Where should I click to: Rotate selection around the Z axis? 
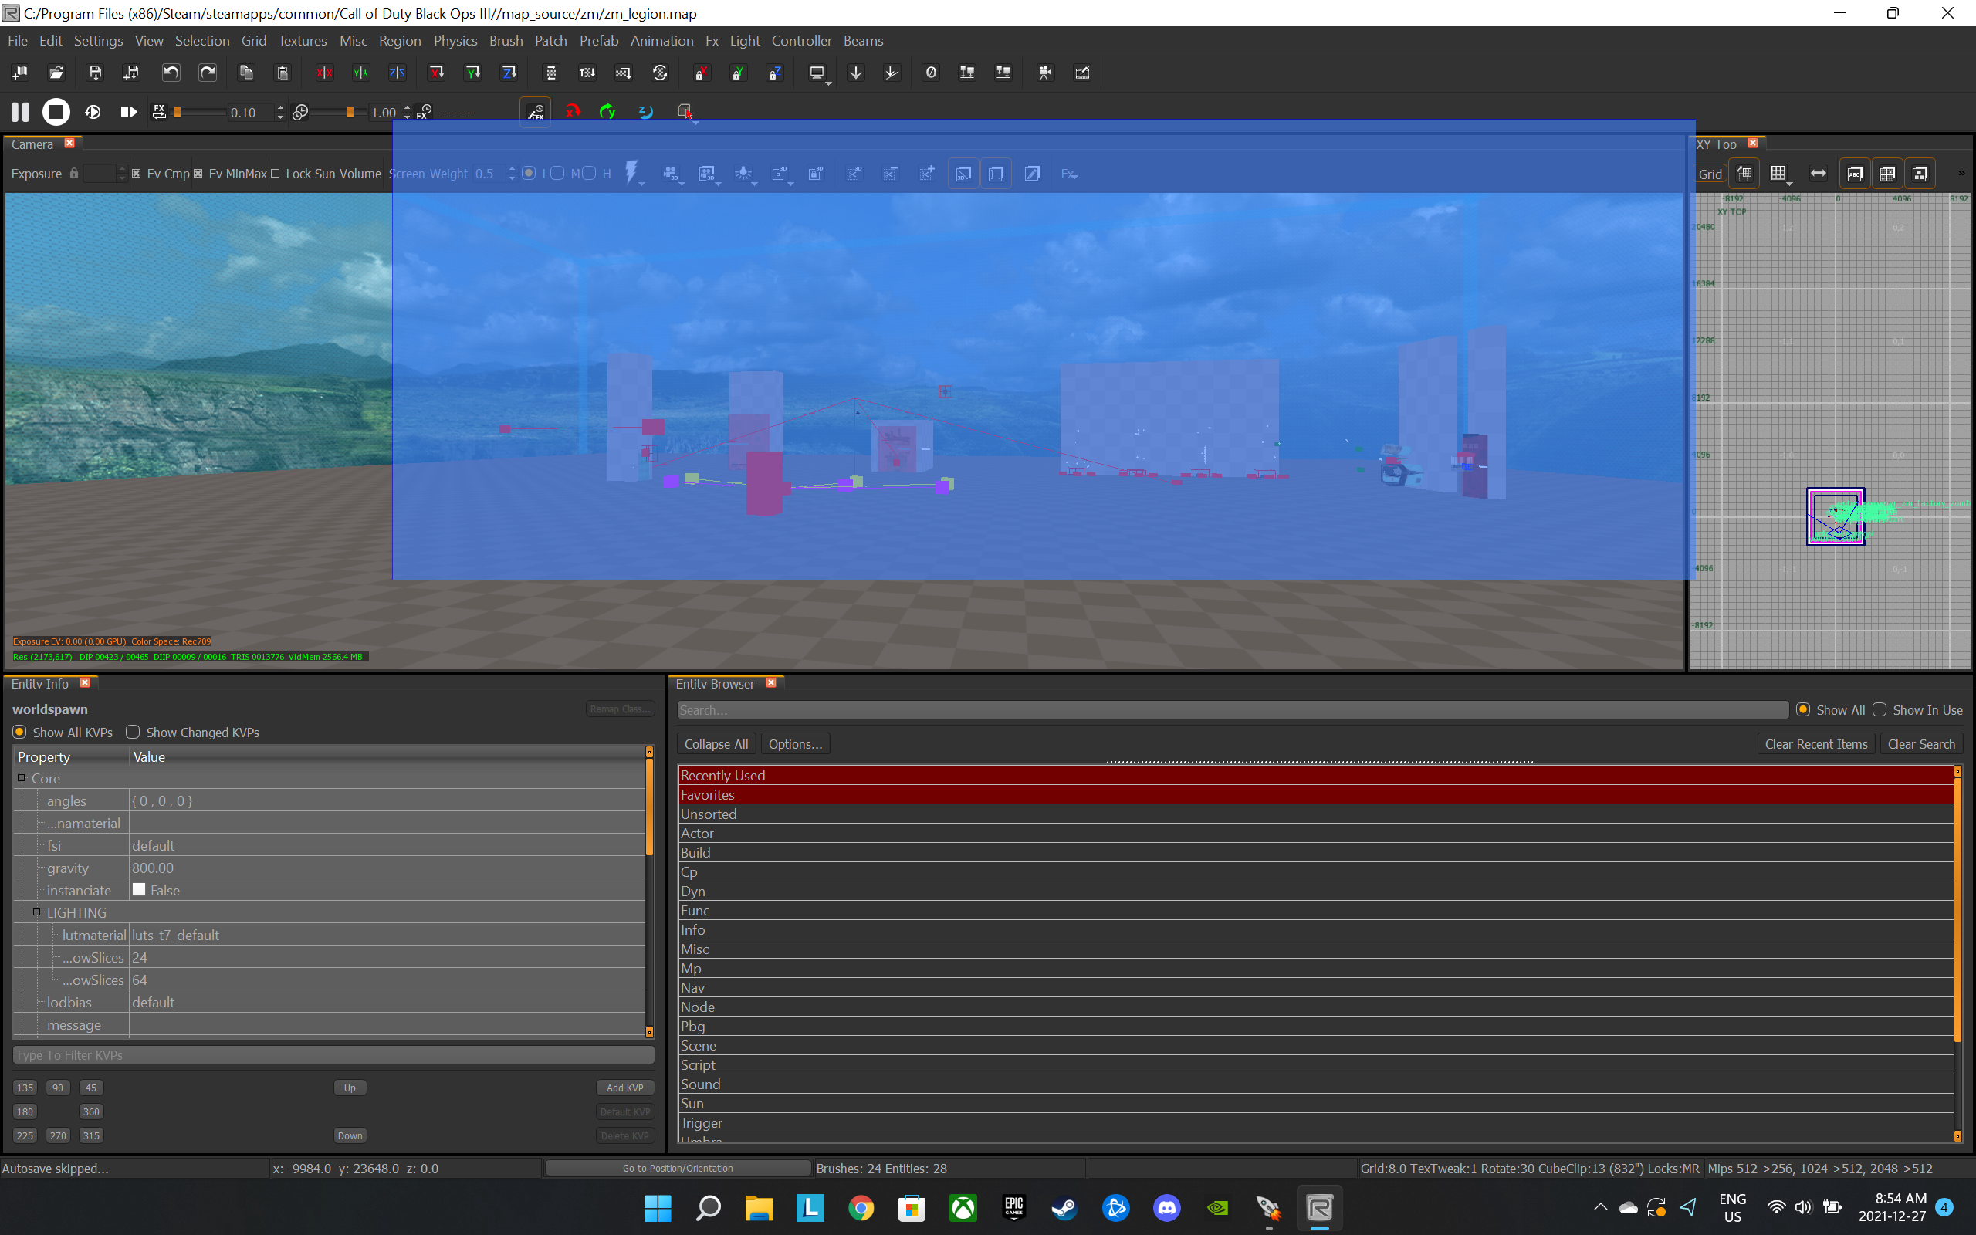509,73
